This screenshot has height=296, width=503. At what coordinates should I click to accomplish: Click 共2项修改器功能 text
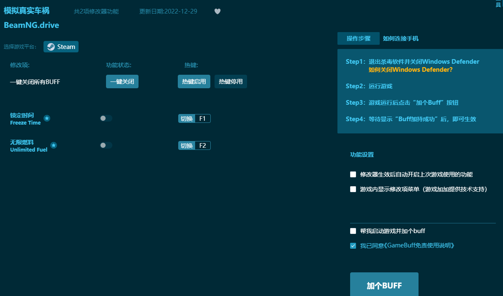tap(96, 11)
